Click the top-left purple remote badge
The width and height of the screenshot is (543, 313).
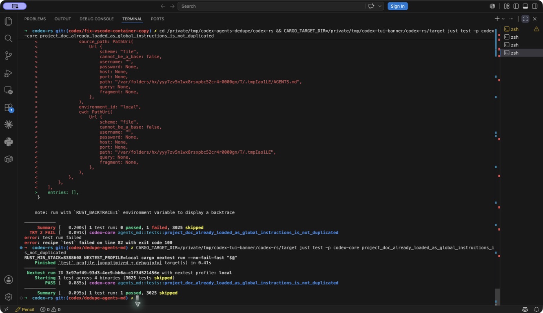click(x=15, y=6)
